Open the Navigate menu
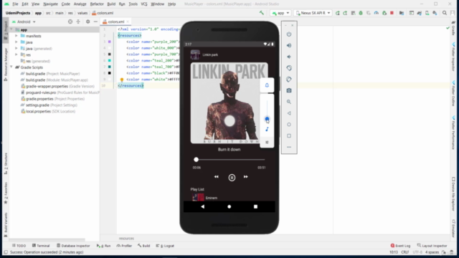 (50, 4)
